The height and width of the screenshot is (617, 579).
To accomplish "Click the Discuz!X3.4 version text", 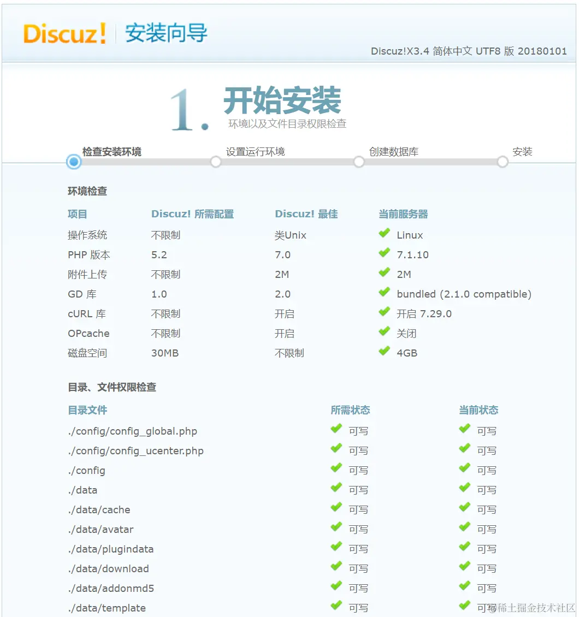I will pos(469,51).
